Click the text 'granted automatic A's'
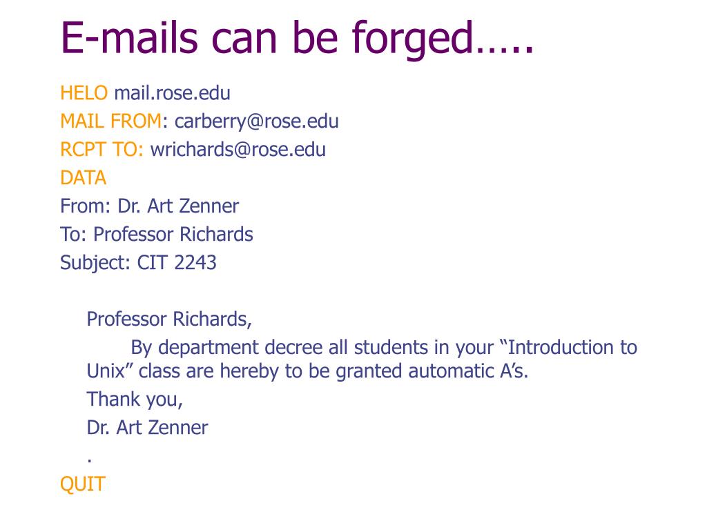This screenshot has height=530, width=707. (432, 372)
